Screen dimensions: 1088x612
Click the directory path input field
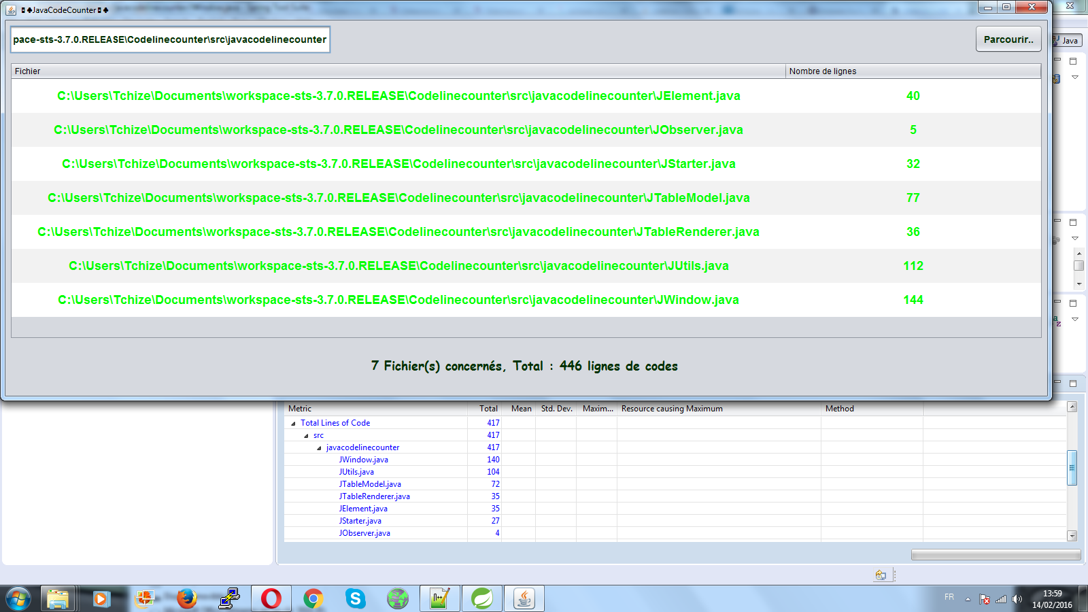tap(170, 39)
